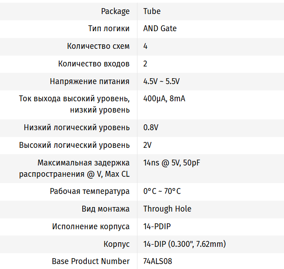The width and height of the screenshot is (284, 269).
Task: Select the "400µA, 8mA" output current value
Action: [164, 99]
